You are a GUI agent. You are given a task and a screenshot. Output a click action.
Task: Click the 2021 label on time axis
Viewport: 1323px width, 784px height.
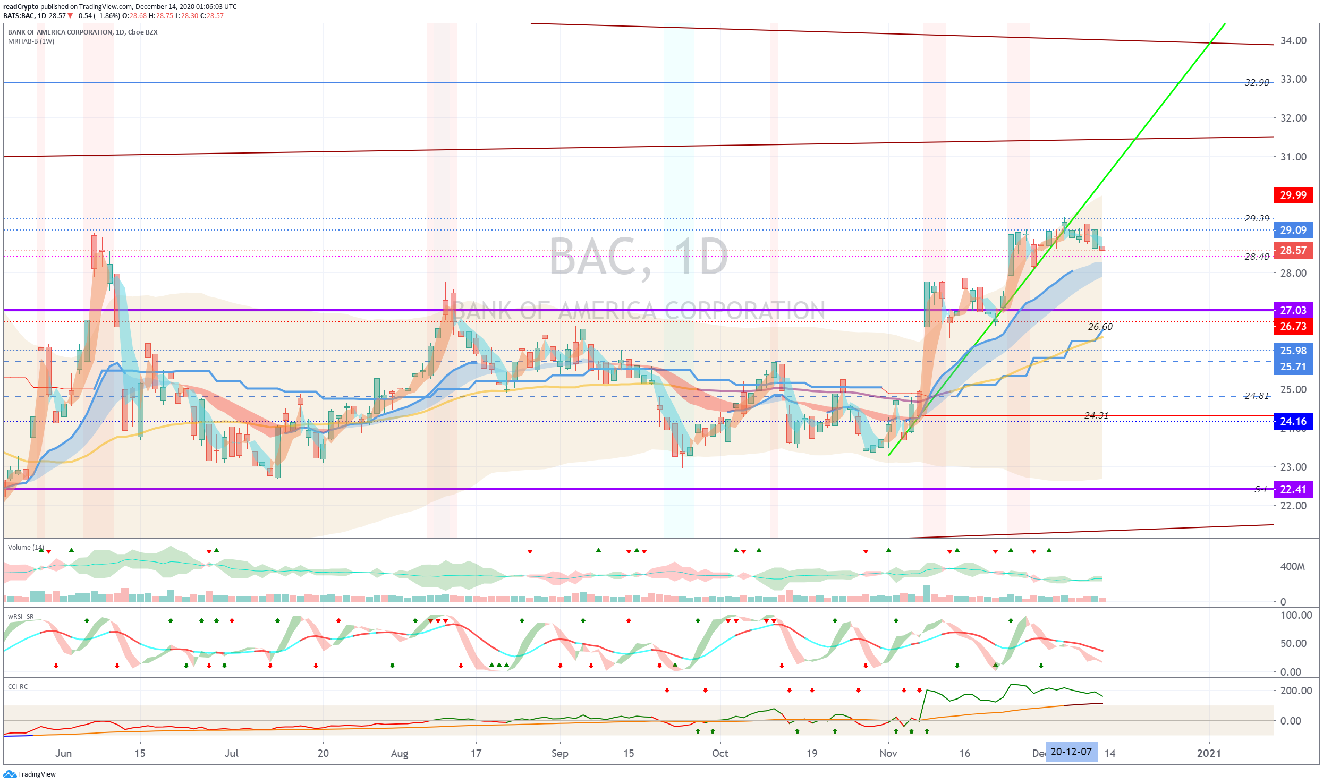pyautogui.click(x=1209, y=753)
